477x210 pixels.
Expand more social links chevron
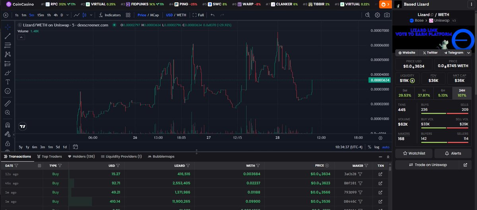469,52
